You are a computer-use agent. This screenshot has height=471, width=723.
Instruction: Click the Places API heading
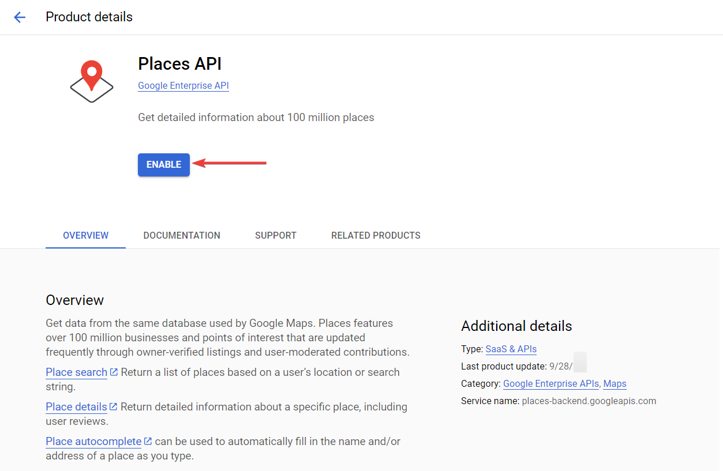click(180, 63)
